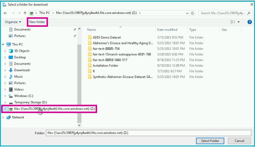
Task: Click date 3/20/2023 8:02 PM cell
Action: click(170, 54)
